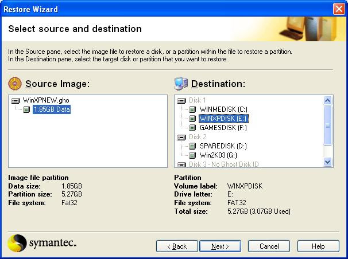Viewport: 348px width, 259px height.
Task: Click the WINMEDISK (C:) partition icon
Action: tap(192, 109)
